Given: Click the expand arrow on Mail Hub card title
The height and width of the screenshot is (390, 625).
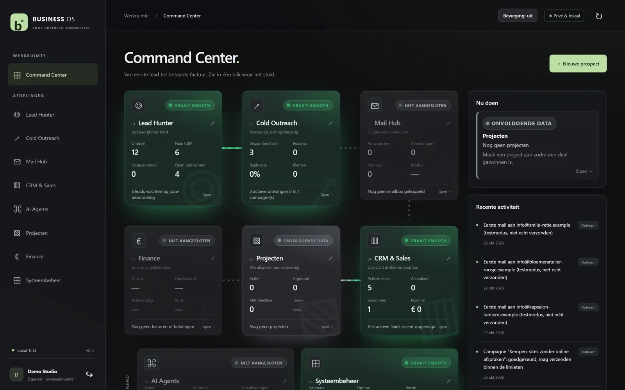Looking at the screenshot, I should point(448,123).
